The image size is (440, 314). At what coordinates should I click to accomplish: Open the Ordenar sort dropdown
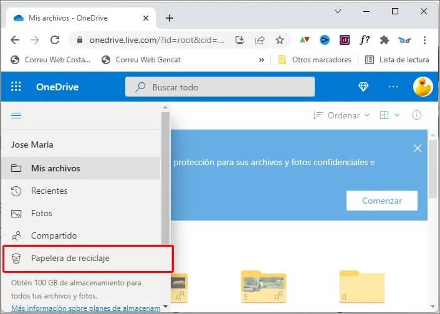coord(342,115)
